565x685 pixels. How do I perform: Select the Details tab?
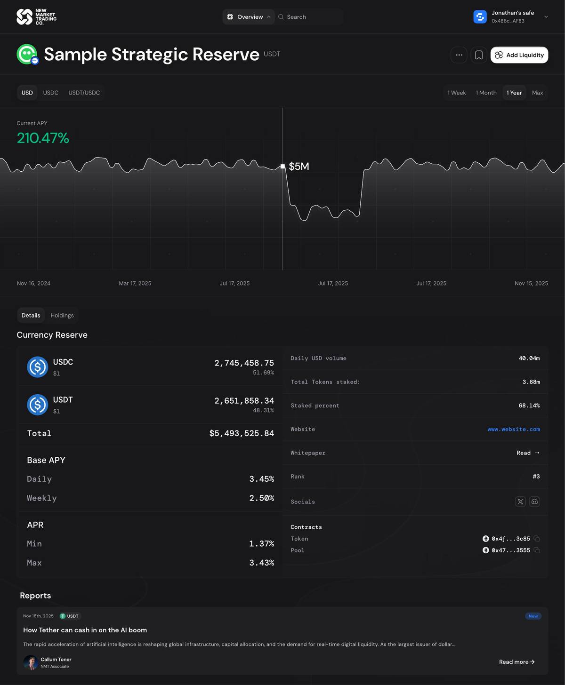pos(31,315)
